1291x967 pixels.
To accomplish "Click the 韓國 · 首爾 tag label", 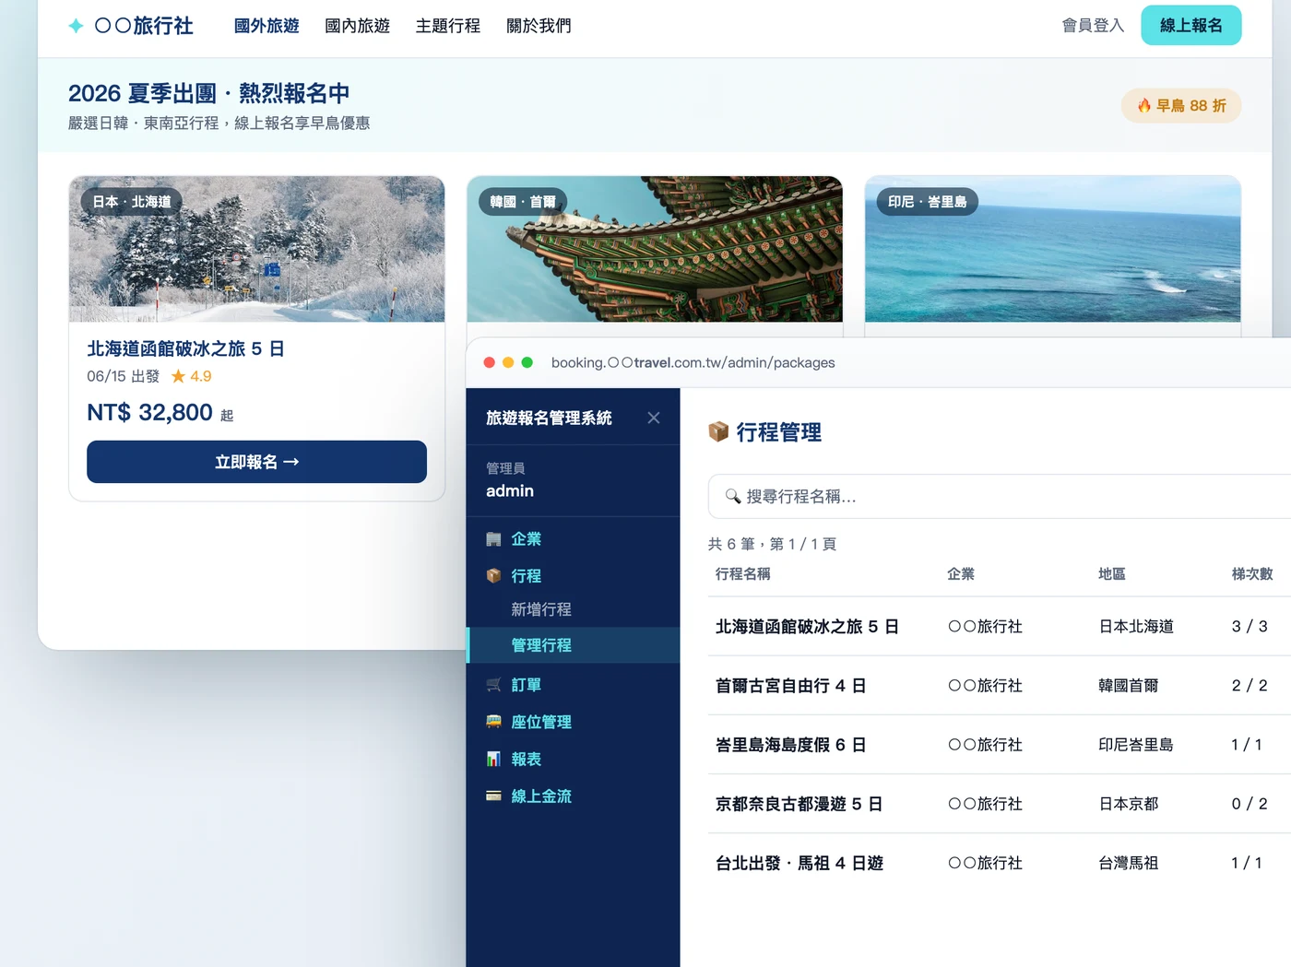I will [x=523, y=202].
